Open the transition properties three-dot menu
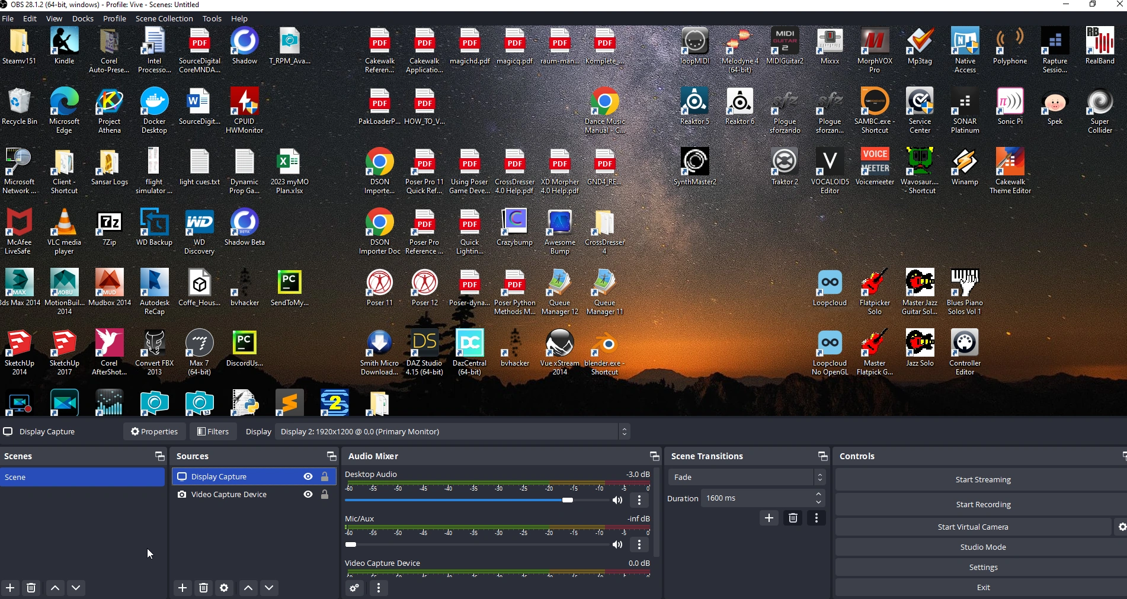 click(x=817, y=518)
